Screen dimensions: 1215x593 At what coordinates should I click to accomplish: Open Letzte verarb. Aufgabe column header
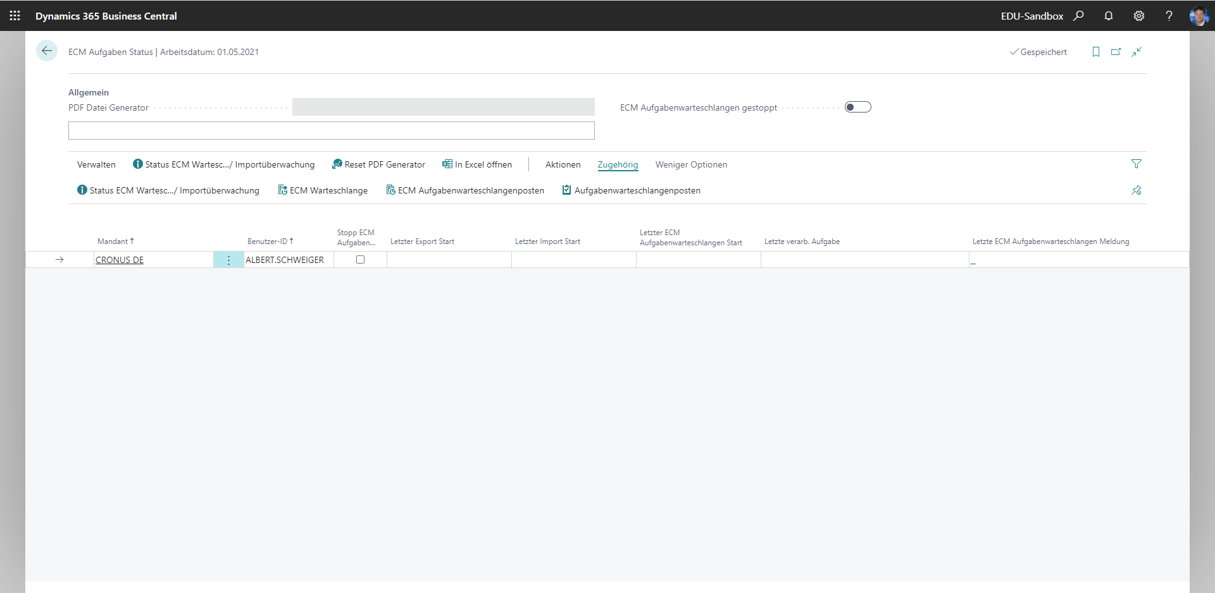pos(802,241)
